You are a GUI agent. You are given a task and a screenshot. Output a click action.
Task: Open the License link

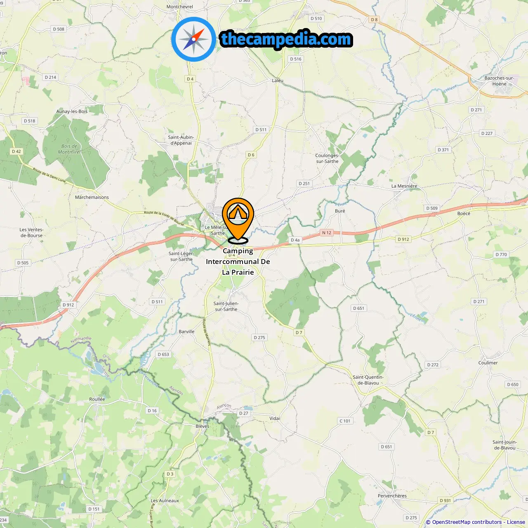tap(516, 522)
